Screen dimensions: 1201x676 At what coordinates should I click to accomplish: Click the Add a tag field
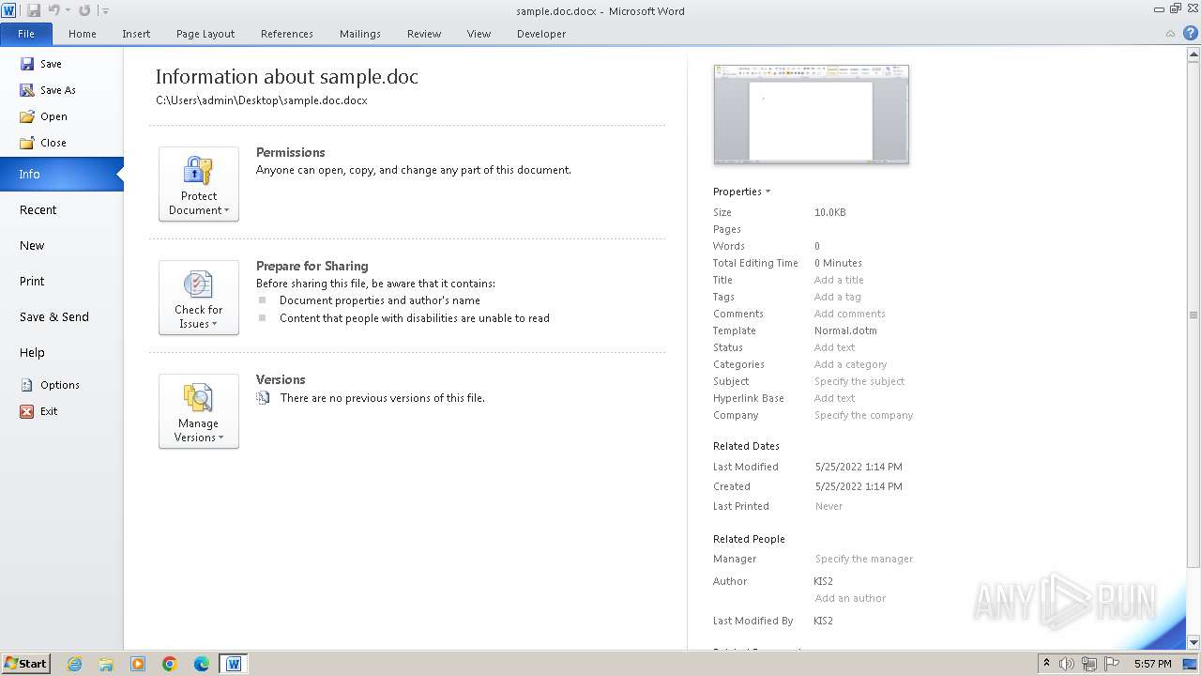coord(837,297)
